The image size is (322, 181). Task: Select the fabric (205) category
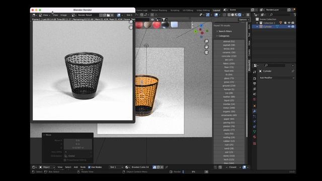click(x=229, y=63)
